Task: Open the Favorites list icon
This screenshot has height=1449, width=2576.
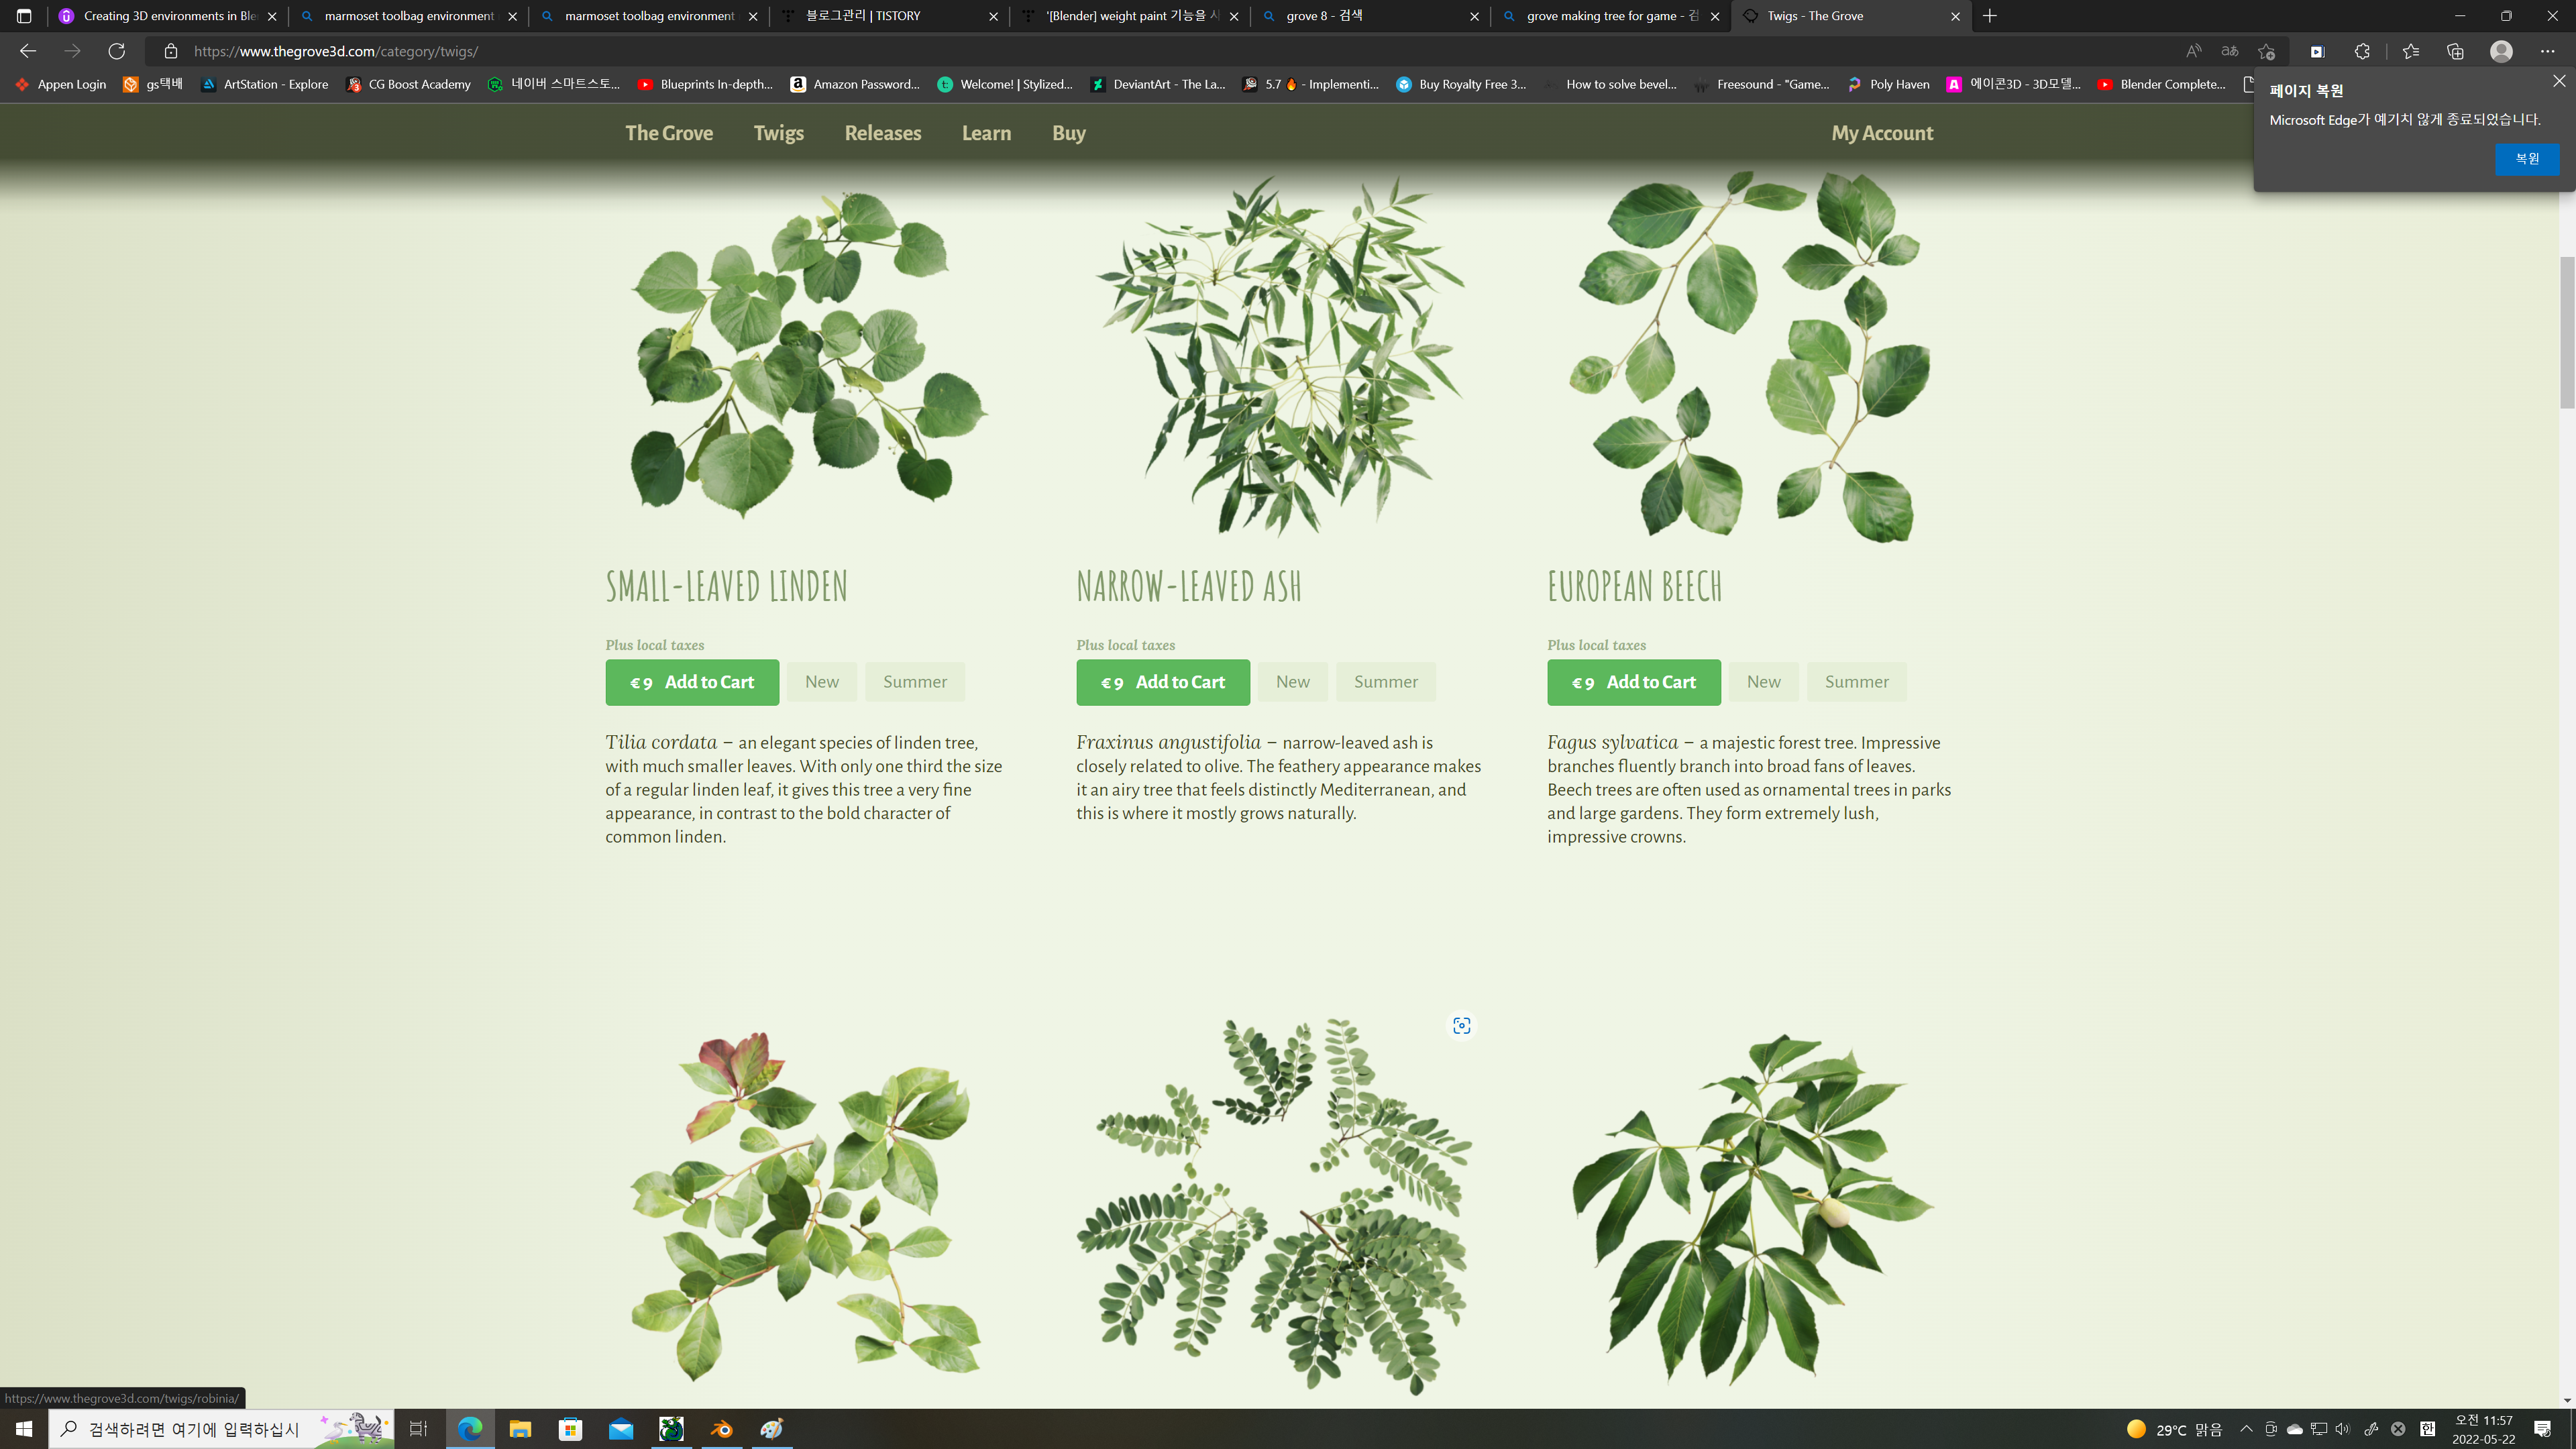Action: click(2410, 51)
